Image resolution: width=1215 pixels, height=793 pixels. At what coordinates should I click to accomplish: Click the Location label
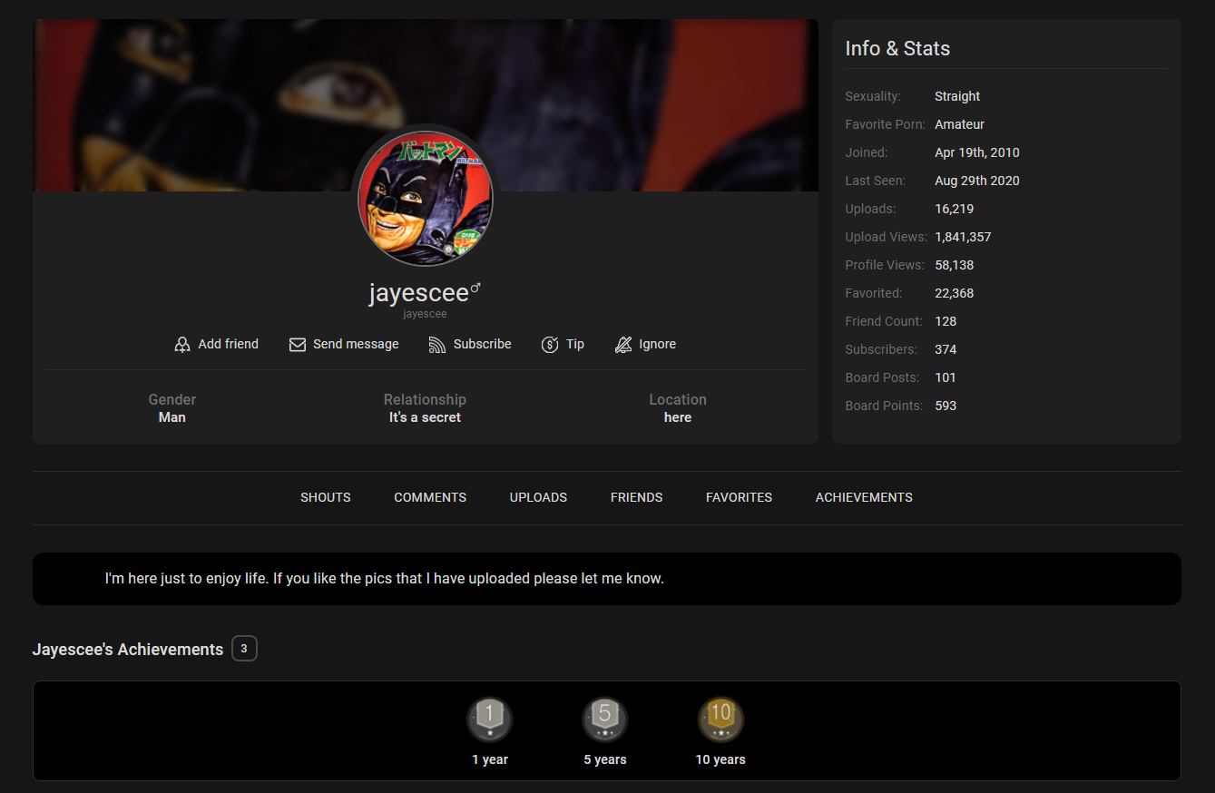click(x=678, y=399)
